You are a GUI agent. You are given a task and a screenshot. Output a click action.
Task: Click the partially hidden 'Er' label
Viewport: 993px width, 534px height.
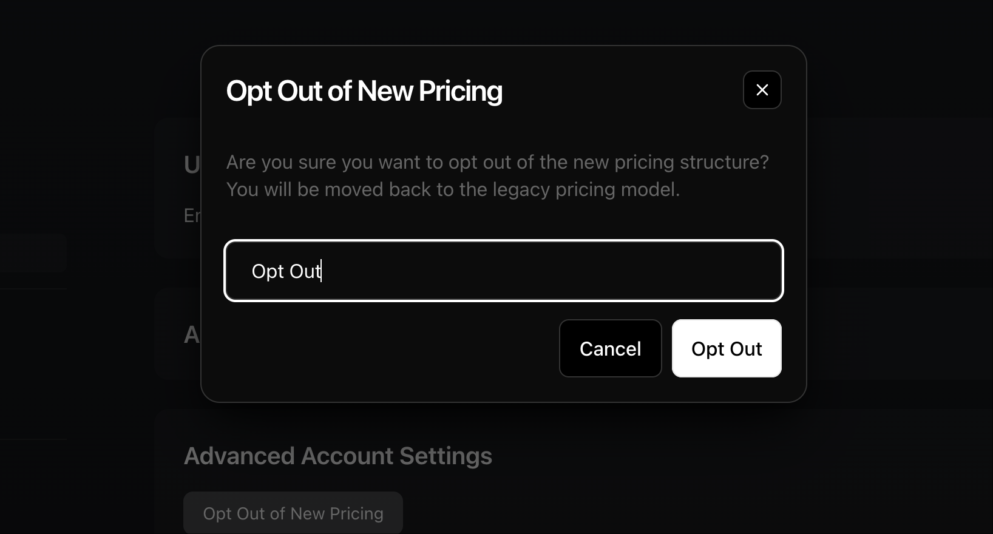coord(192,215)
